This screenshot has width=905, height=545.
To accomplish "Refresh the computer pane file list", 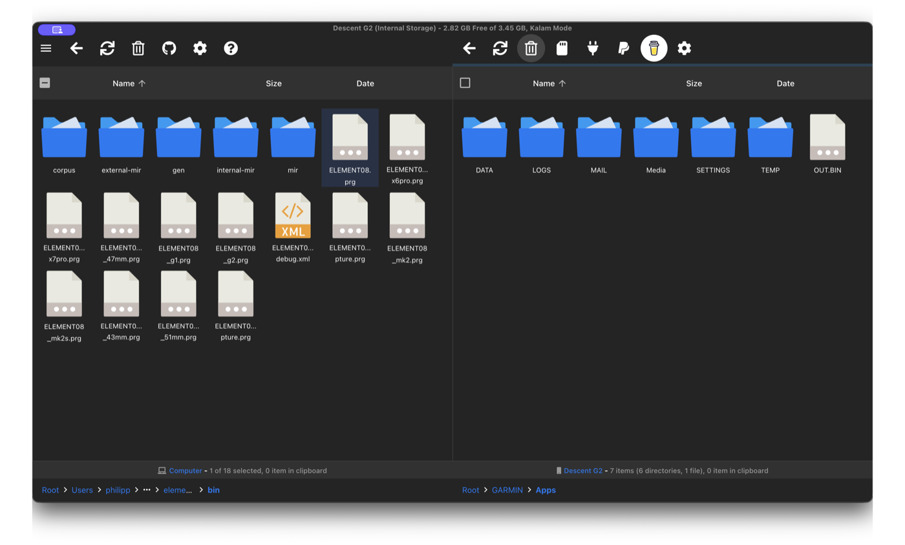I will 107,48.
